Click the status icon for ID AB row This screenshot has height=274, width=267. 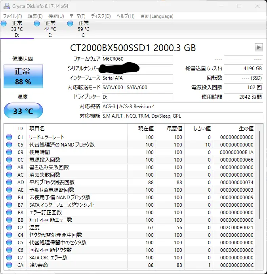pyautogui.click(x=9, y=167)
